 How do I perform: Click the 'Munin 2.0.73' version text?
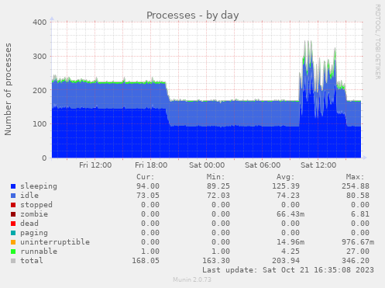192,279
